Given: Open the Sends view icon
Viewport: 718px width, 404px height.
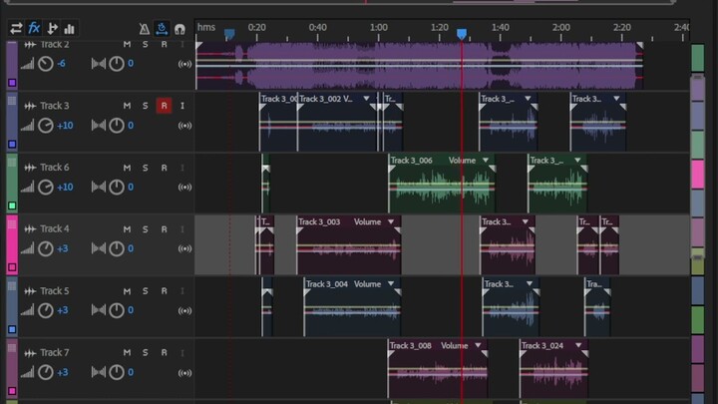Looking at the screenshot, I should click(x=52, y=28).
